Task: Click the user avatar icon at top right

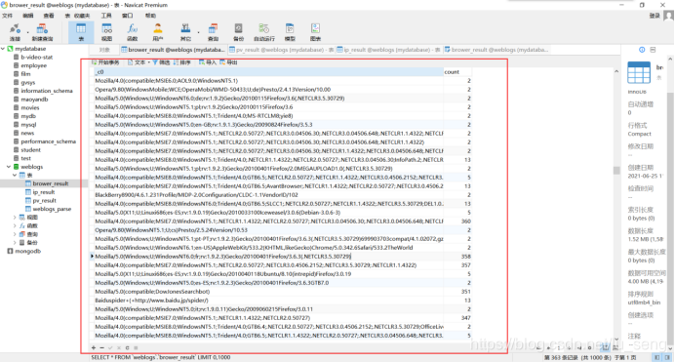Action: [668, 16]
